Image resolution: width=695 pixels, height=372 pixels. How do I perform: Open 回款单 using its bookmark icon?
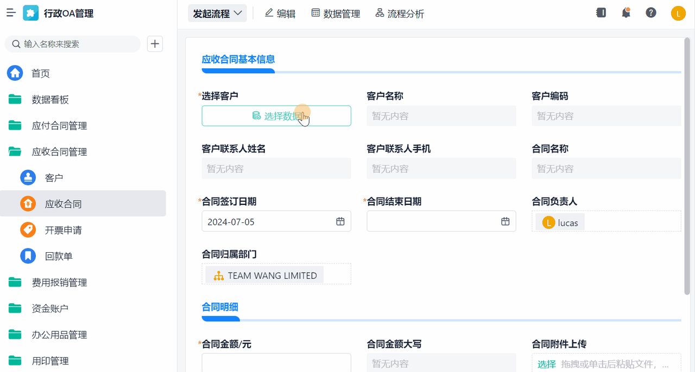[28, 256]
